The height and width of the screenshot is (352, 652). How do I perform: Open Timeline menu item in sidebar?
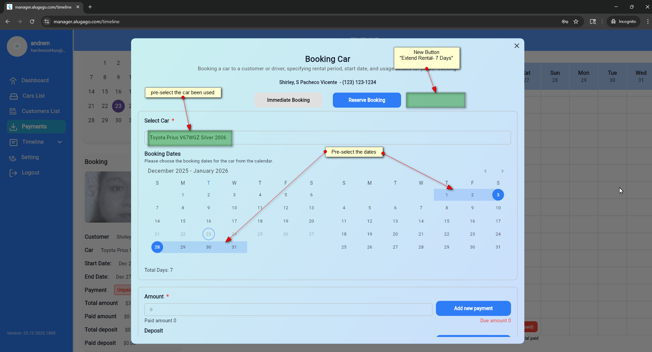click(x=33, y=142)
